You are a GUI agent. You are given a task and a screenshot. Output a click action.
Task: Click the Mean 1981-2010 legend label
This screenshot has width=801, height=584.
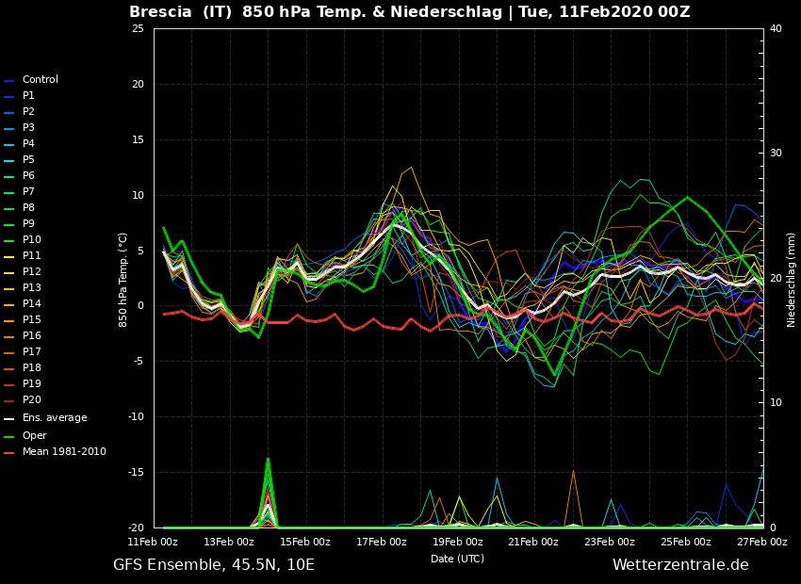pyautogui.click(x=64, y=452)
